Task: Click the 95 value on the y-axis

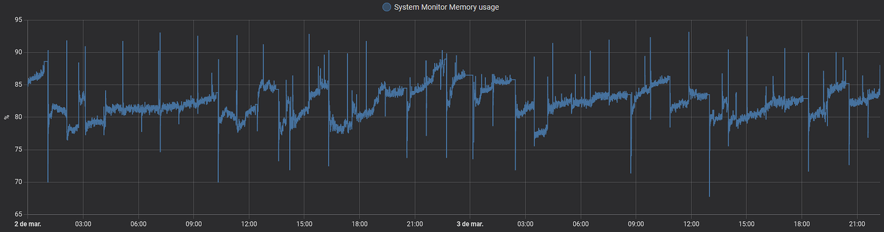Action: [x=18, y=20]
